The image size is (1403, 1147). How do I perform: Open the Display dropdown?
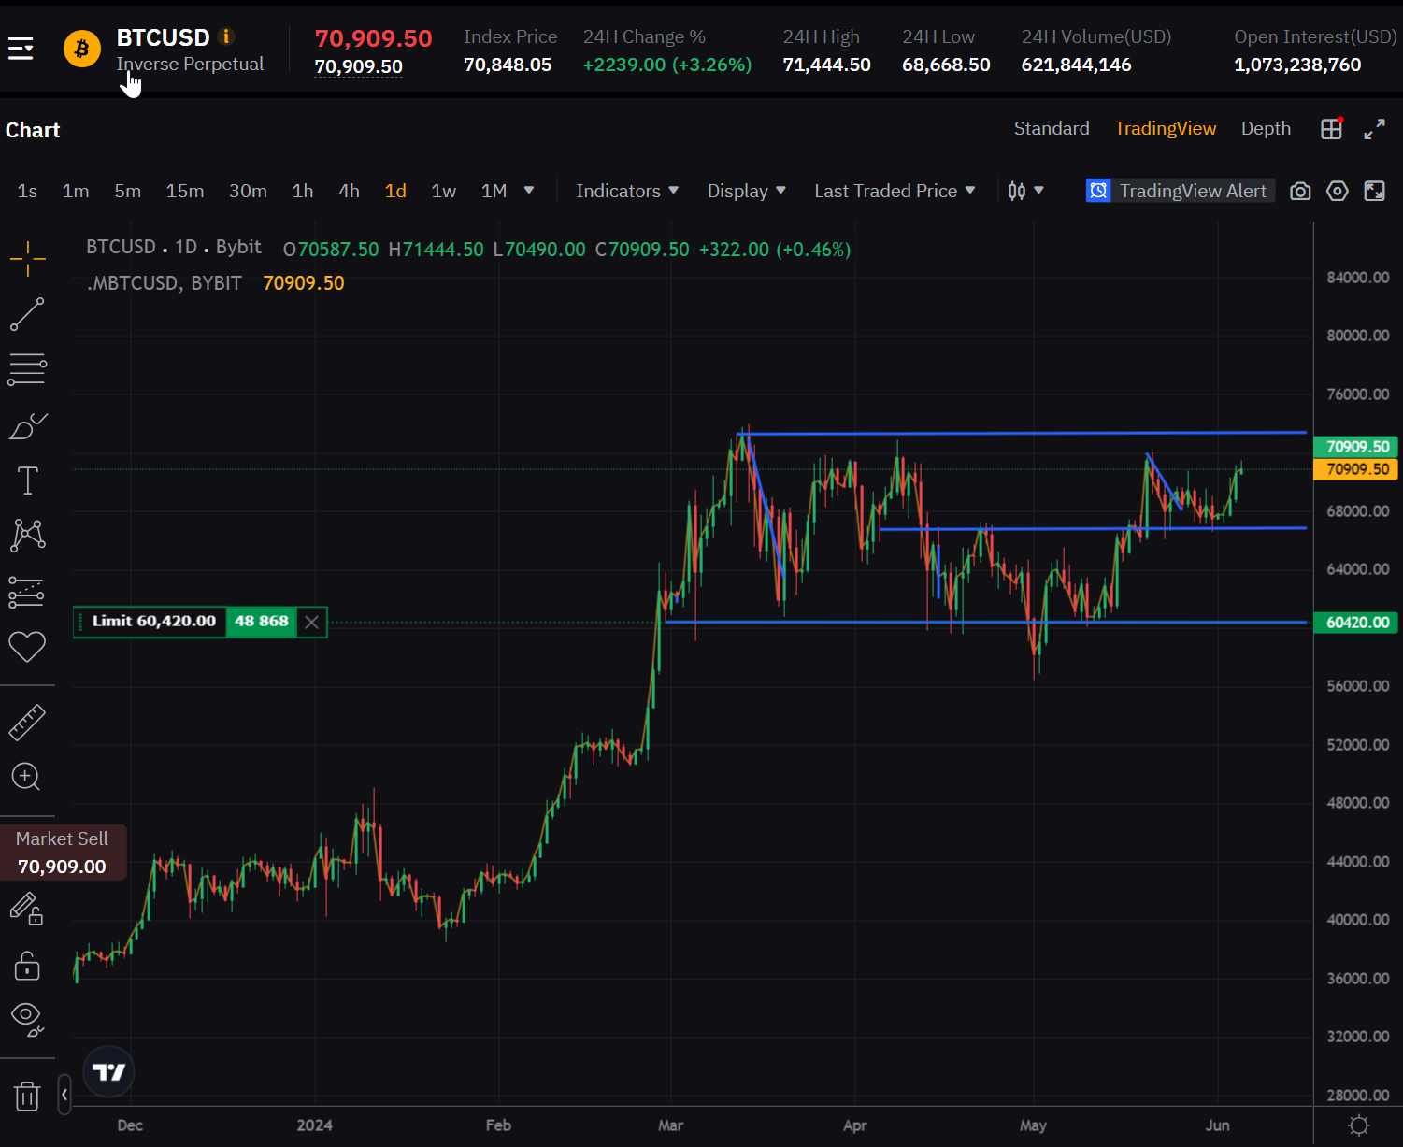pyautogui.click(x=747, y=192)
